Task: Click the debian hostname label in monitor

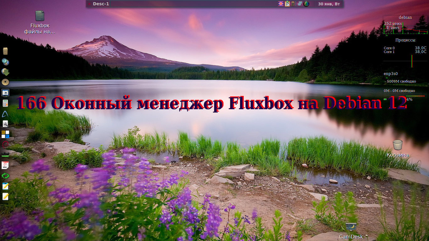Action: pos(405,18)
